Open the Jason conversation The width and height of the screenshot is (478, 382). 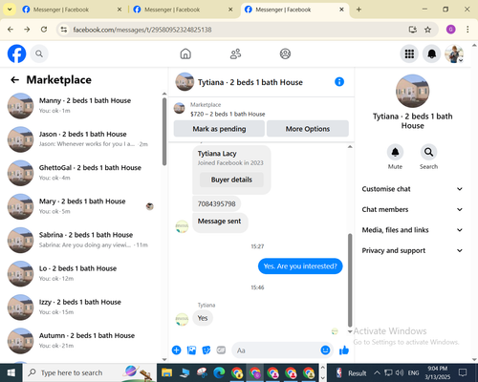pyautogui.click(x=81, y=139)
